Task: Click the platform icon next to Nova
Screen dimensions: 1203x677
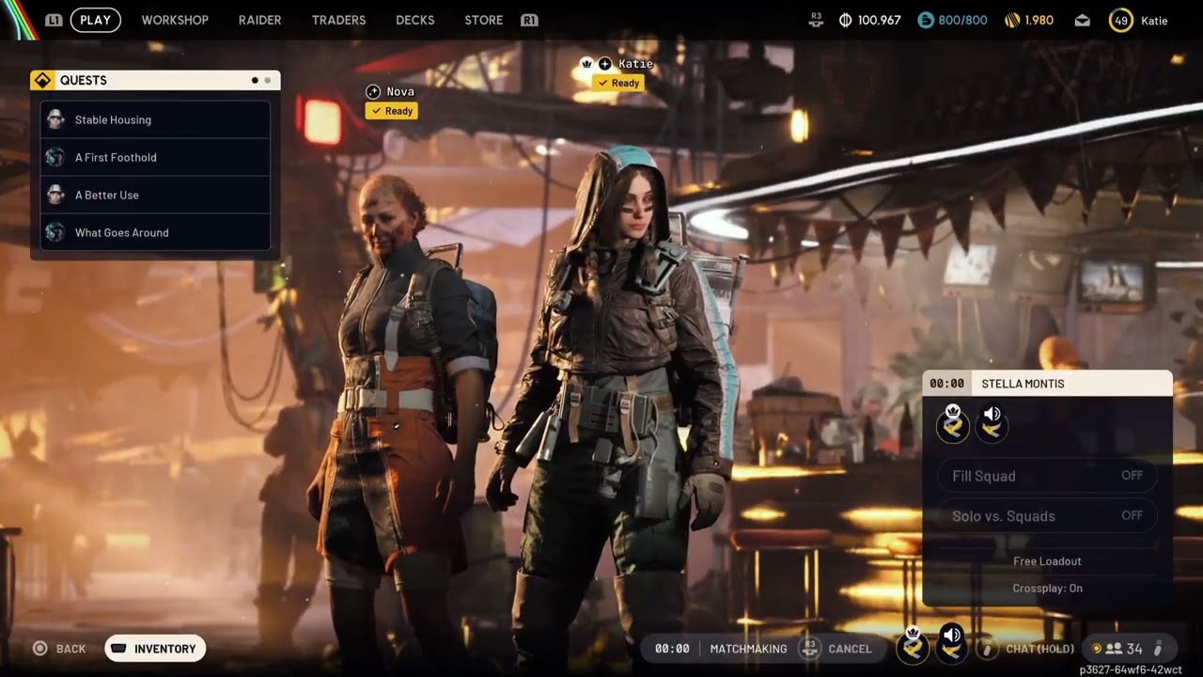Action: coord(373,91)
